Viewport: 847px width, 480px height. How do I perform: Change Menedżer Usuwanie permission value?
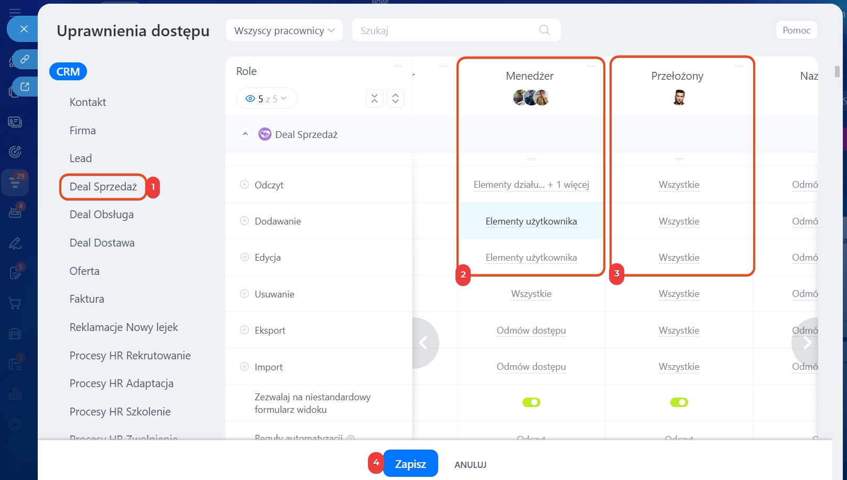pyautogui.click(x=531, y=294)
